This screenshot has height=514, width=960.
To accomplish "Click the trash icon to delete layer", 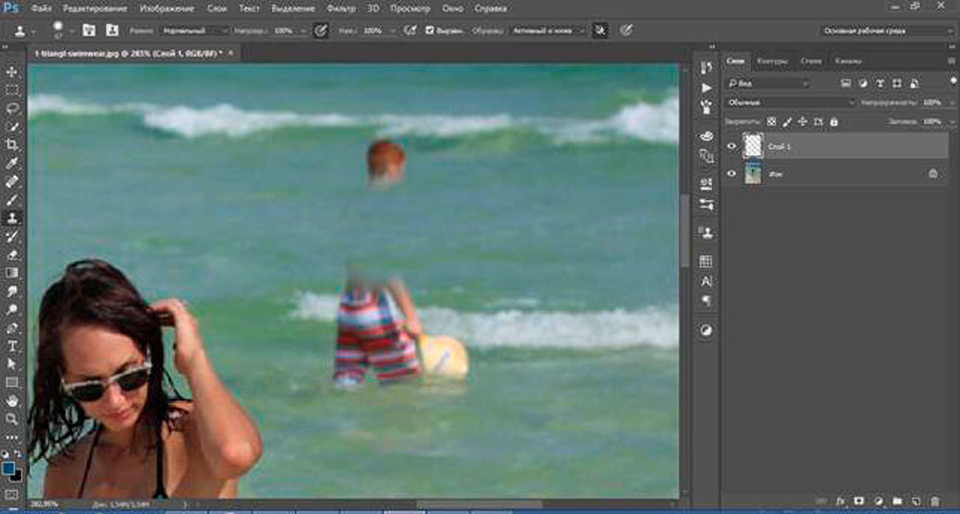I will click(936, 501).
